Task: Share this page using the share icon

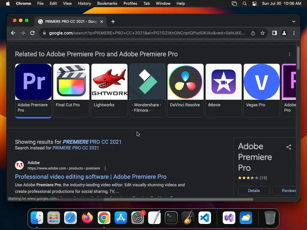Action: [253, 33]
